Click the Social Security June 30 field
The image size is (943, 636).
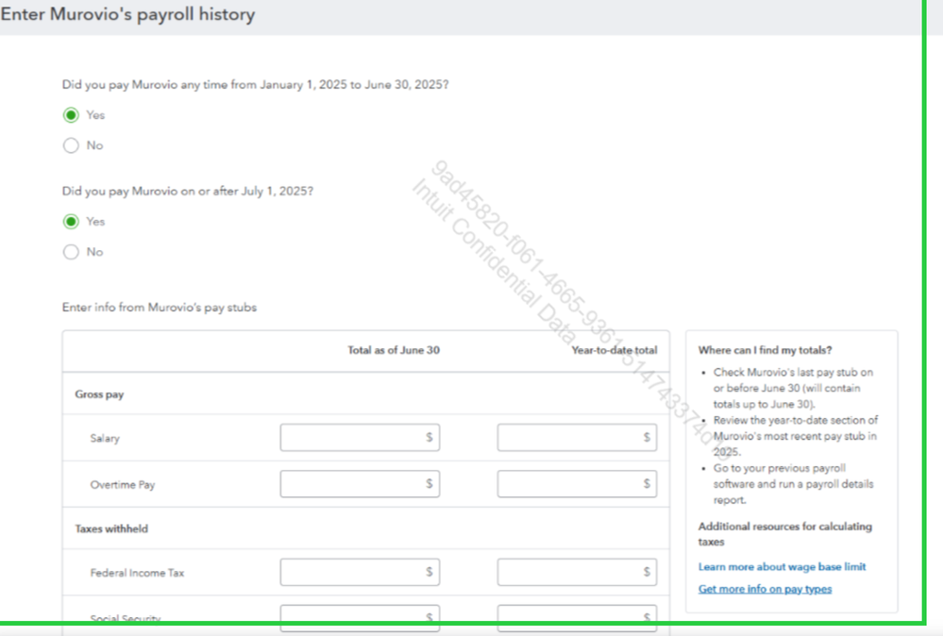[360, 616]
